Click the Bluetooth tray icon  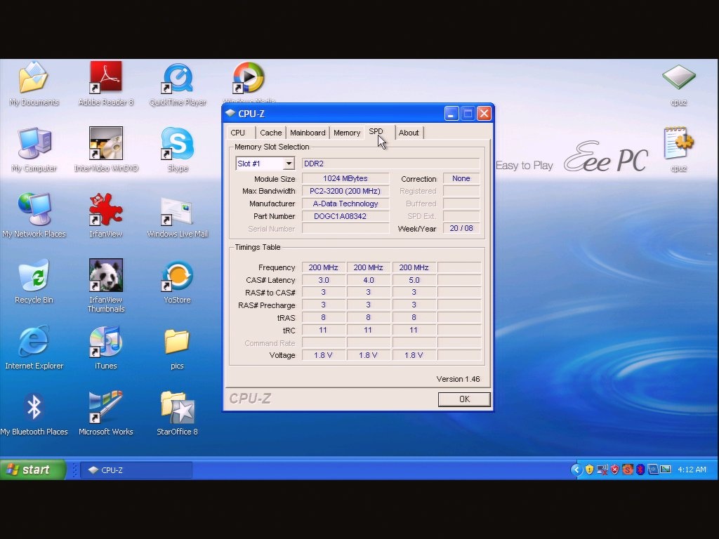pos(640,470)
